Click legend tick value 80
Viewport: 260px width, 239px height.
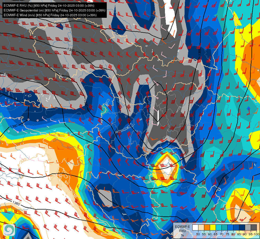click(x=233, y=234)
